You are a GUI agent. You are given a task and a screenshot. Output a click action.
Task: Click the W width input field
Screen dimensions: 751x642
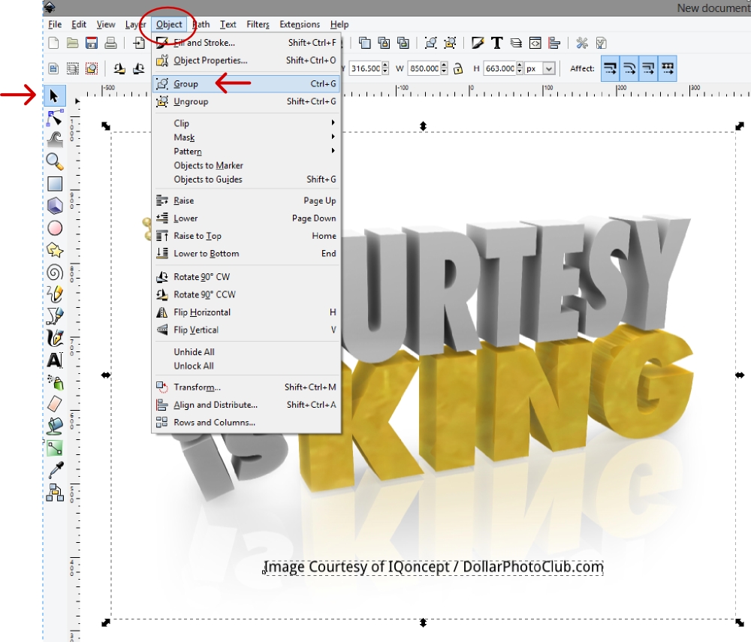pos(424,68)
